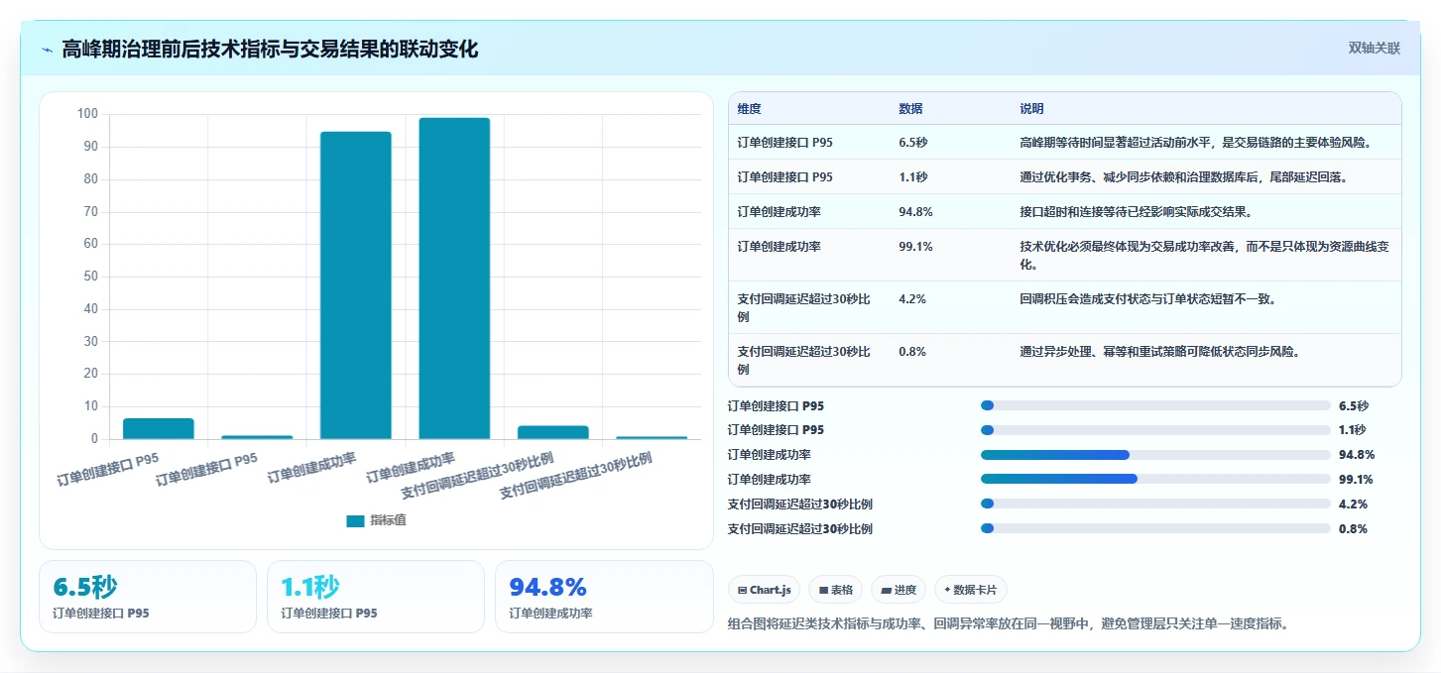Click the 支付回调延迟超过30秒比例 cell in table's 4.2% row
Viewport: 1441px width, 673px height.
tap(804, 307)
